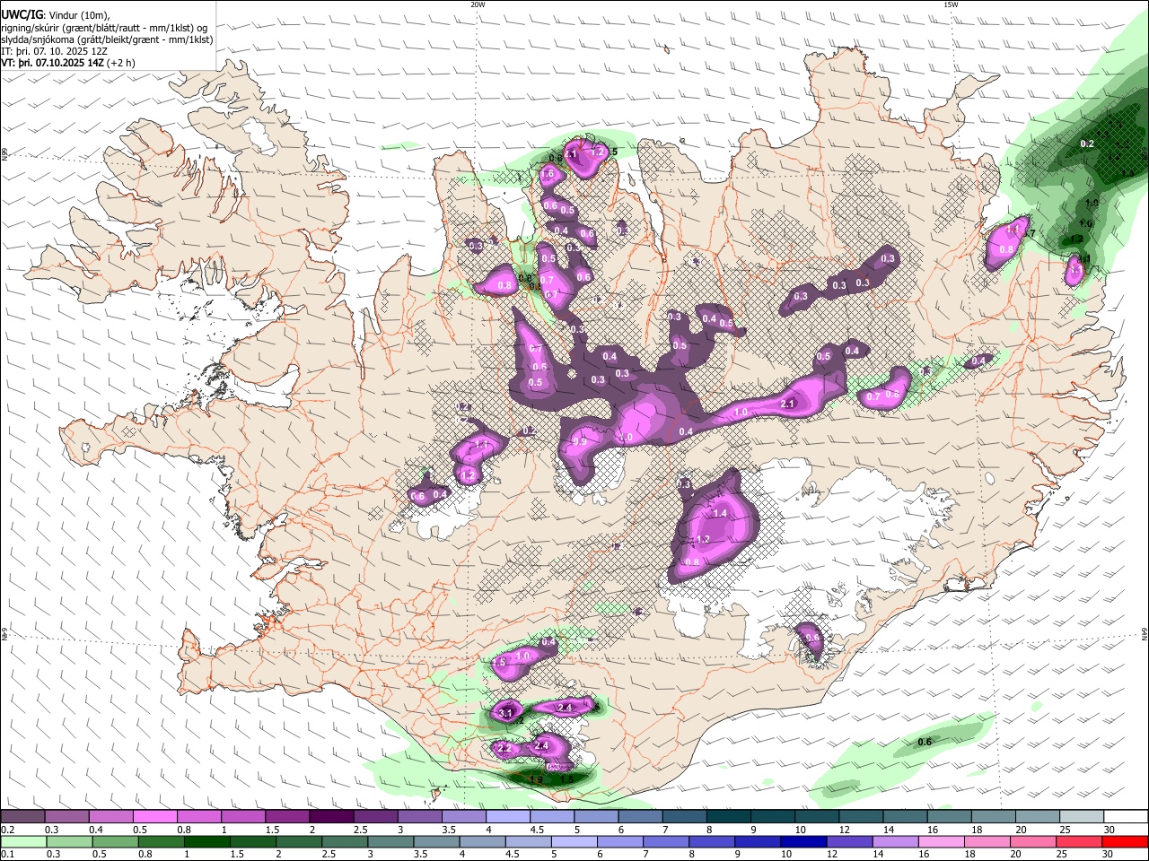Select the rain-row pale green swatch labeled 0.1
The width and height of the screenshot is (1149, 861).
(x=23, y=841)
